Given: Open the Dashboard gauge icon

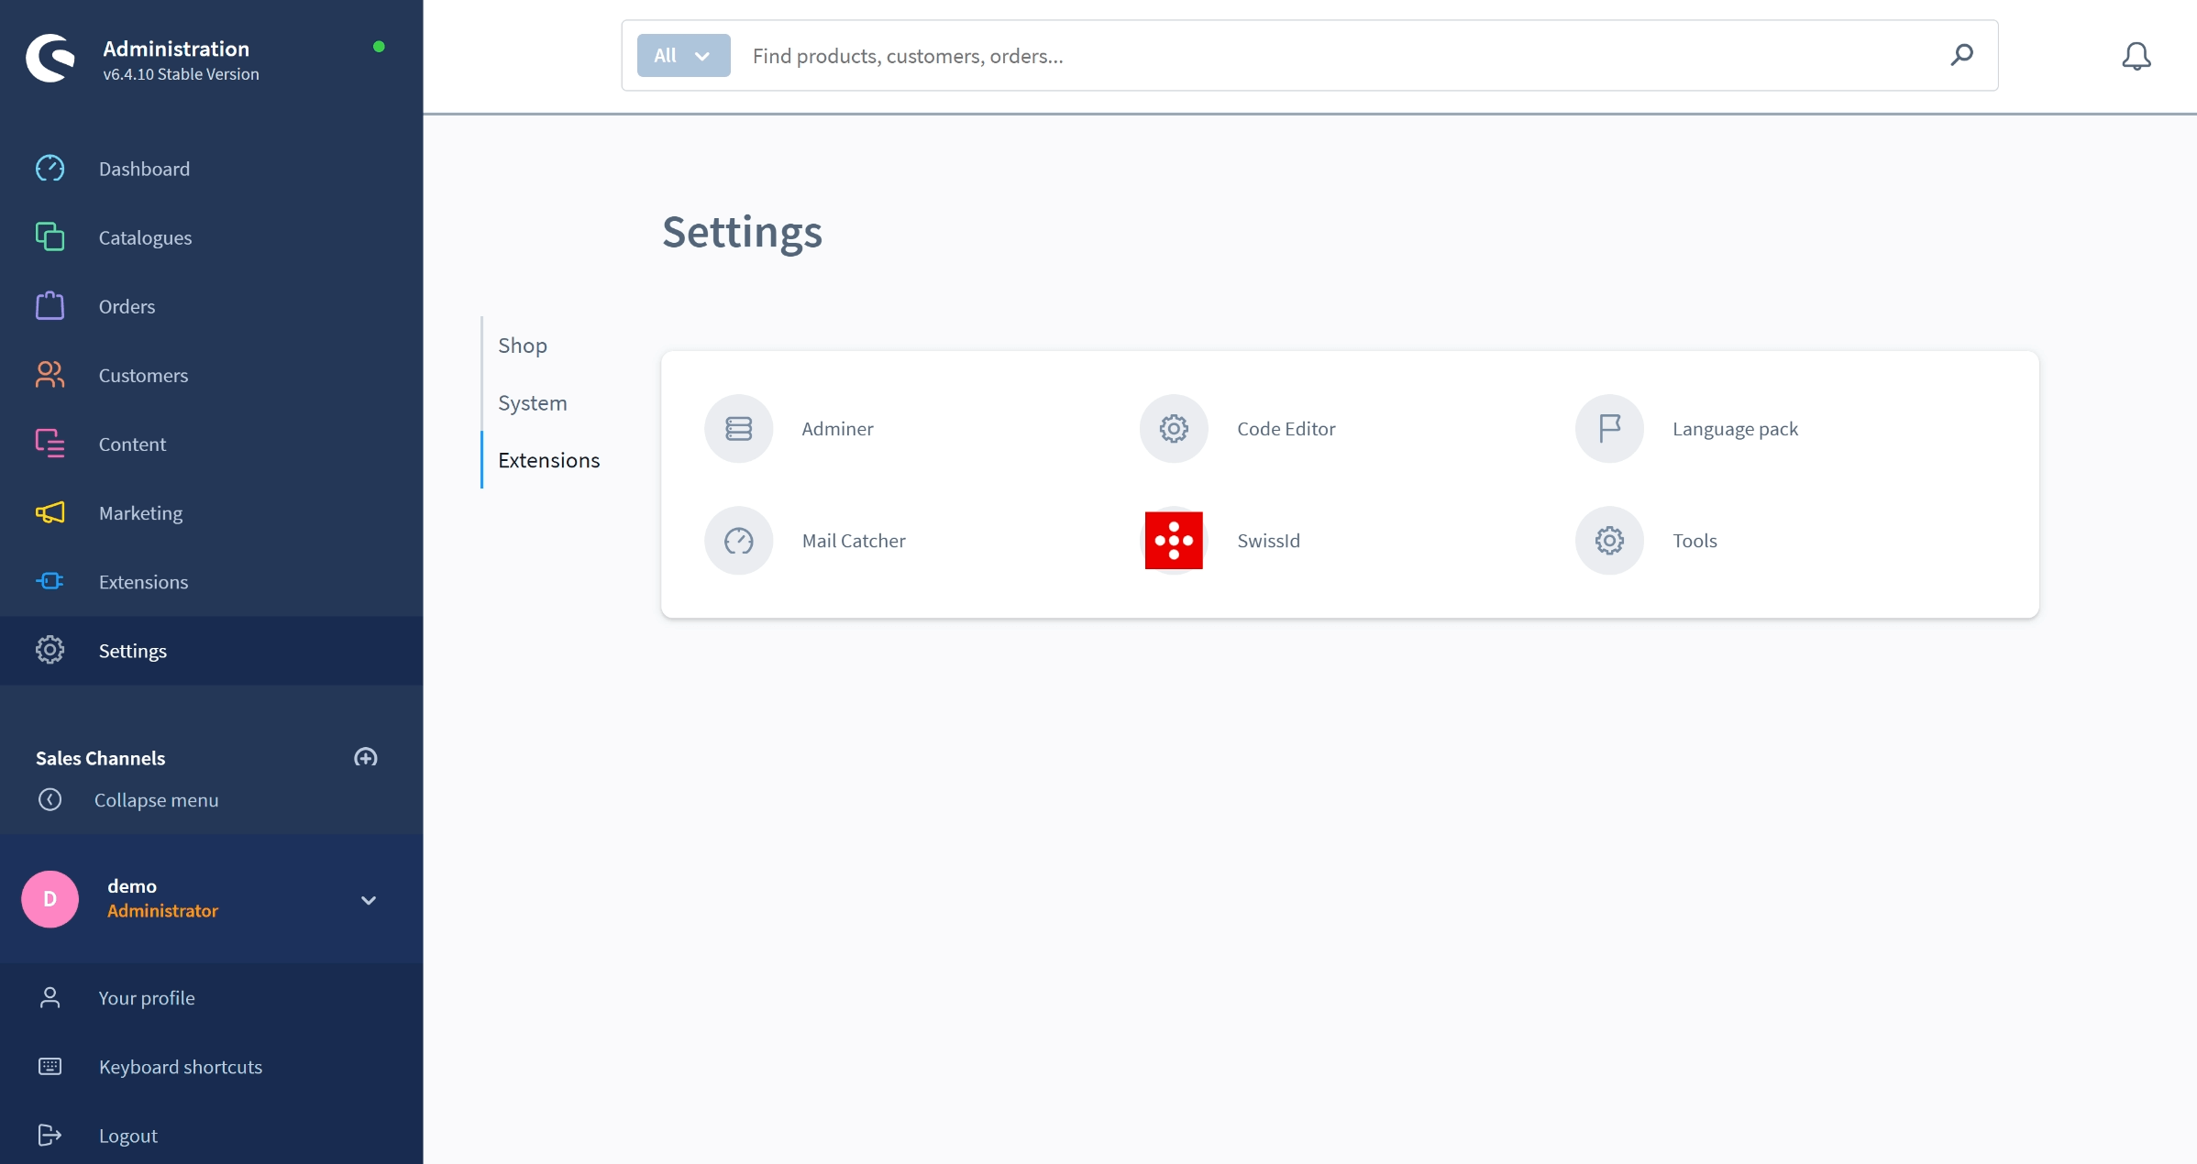Looking at the screenshot, I should click(50, 169).
